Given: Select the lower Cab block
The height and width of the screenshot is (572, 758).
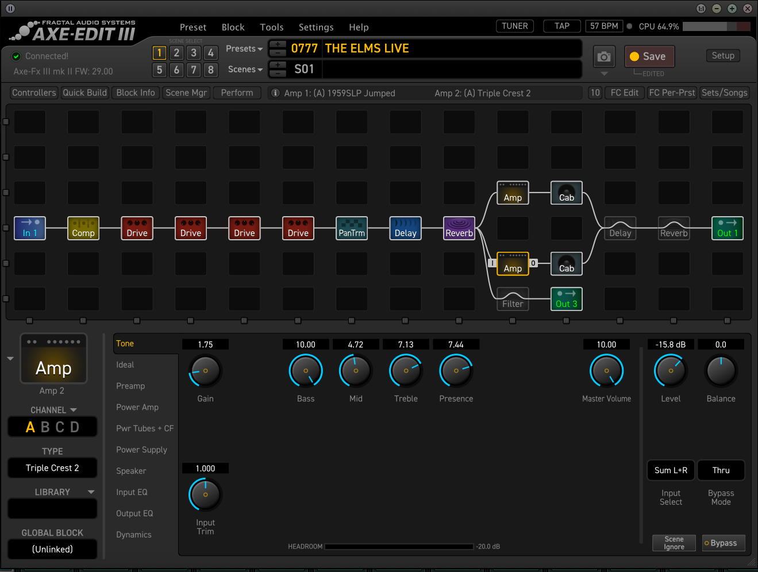Looking at the screenshot, I should coord(567,263).
